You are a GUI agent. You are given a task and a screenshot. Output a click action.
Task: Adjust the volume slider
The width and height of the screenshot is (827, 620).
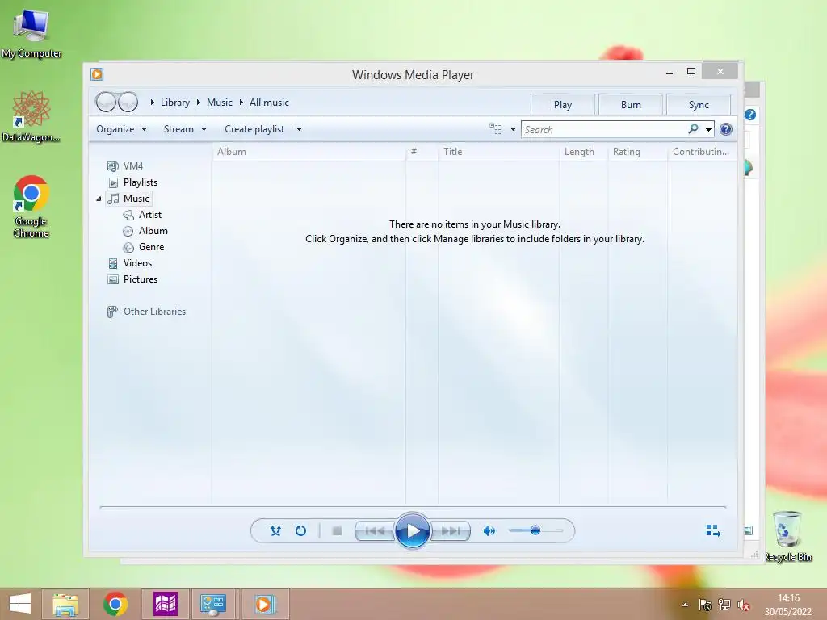[535, 530]
